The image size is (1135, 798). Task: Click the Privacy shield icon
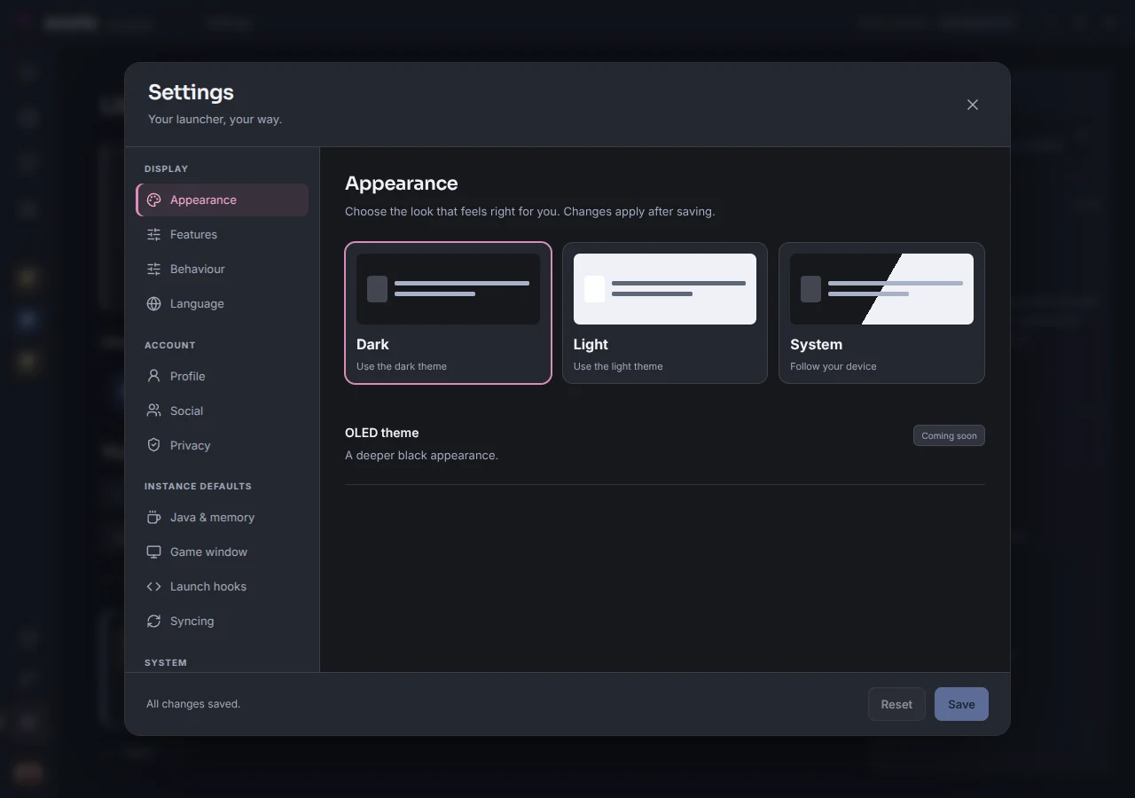pos(153,446)
